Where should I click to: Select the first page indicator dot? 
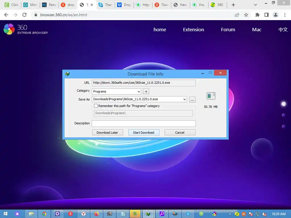tap(284, 104)
